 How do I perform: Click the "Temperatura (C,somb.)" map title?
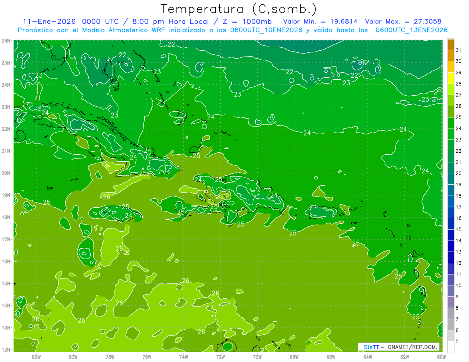(239, 9)
